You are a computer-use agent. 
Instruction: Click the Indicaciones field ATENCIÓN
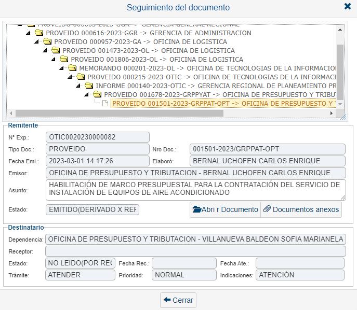[300, 275]
